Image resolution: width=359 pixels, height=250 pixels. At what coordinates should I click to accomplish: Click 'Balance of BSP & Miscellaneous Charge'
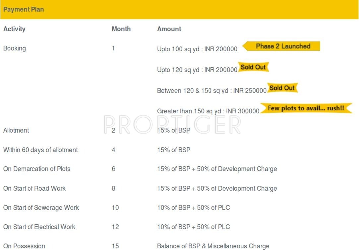click(213, 246)
